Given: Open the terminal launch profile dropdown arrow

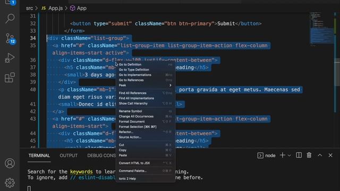Looking at the screenshot, I should 289,155.
